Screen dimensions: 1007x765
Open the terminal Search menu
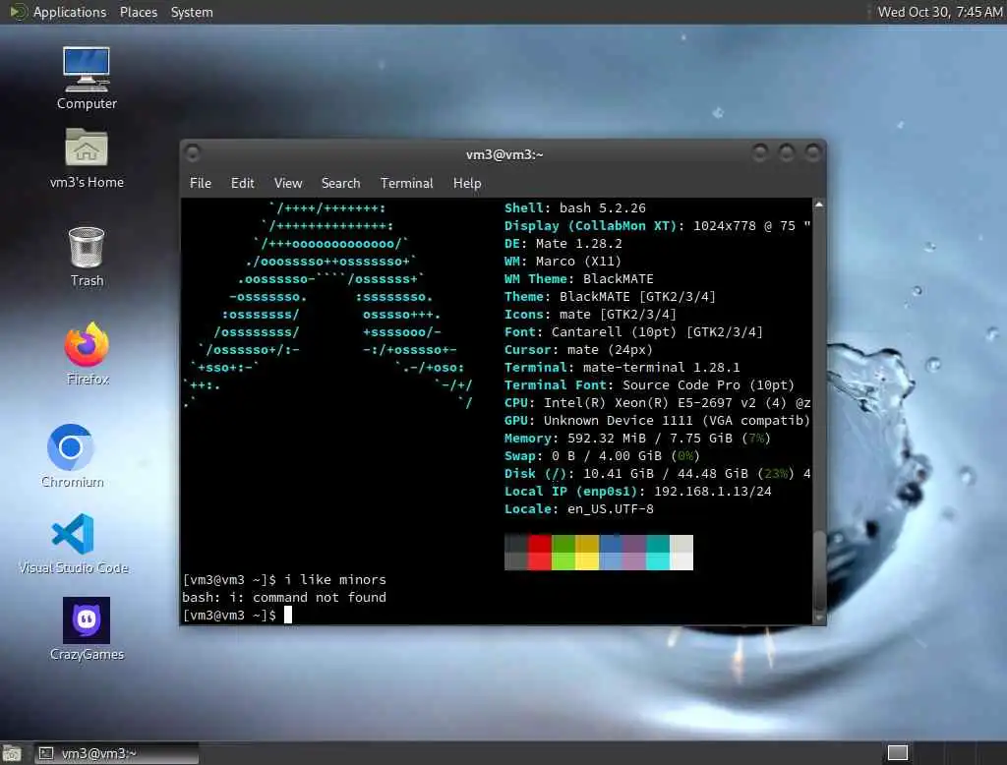(x=340, y=183)
